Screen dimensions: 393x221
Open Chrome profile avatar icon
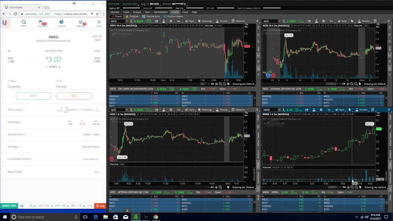pyautogui.click(x=74, y=4)
